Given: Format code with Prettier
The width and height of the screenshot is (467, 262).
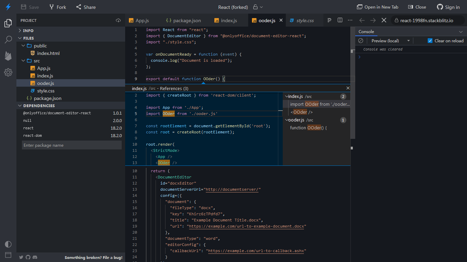Looking at the screenshot, I should click(x=329, y=20).
